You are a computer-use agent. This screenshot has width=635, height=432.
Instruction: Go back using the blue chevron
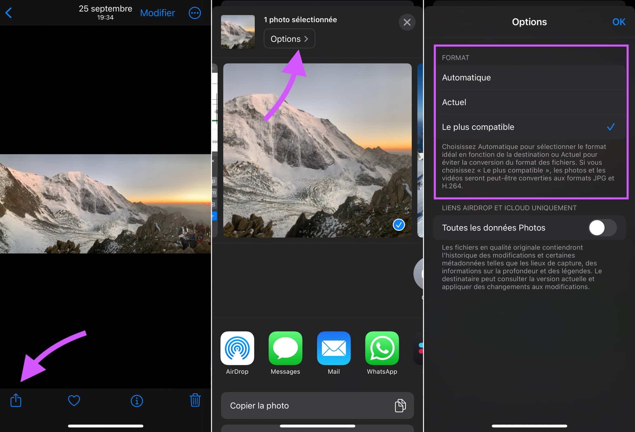pyautogui.click(x=9, y=13)
